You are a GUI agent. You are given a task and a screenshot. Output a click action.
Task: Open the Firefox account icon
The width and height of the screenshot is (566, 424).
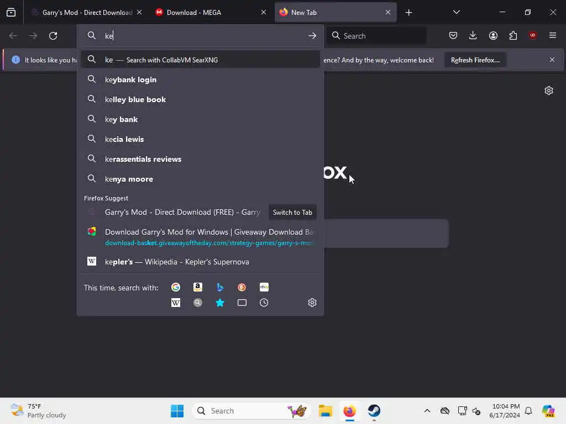493,35
